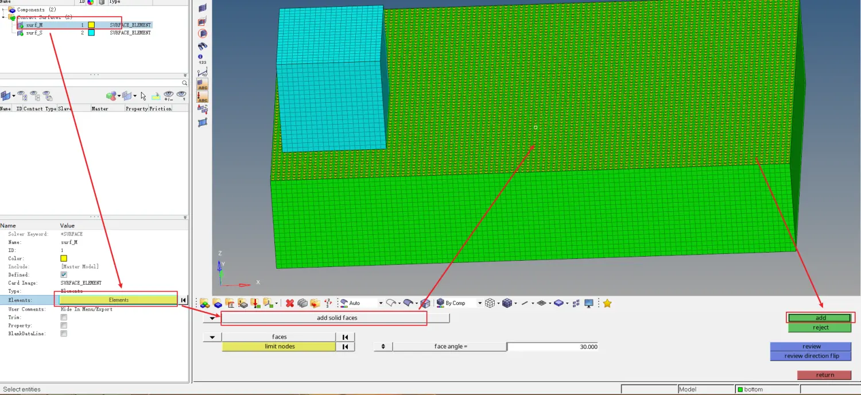Click the red return button
Screen dimensions: 861x395
[824, 375]
